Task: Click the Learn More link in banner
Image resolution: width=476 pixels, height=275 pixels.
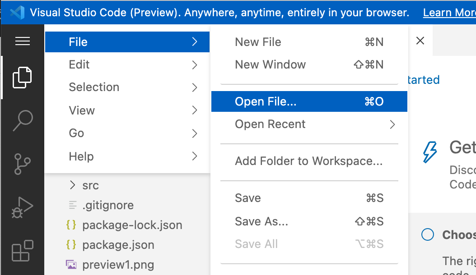Action: 449,13
